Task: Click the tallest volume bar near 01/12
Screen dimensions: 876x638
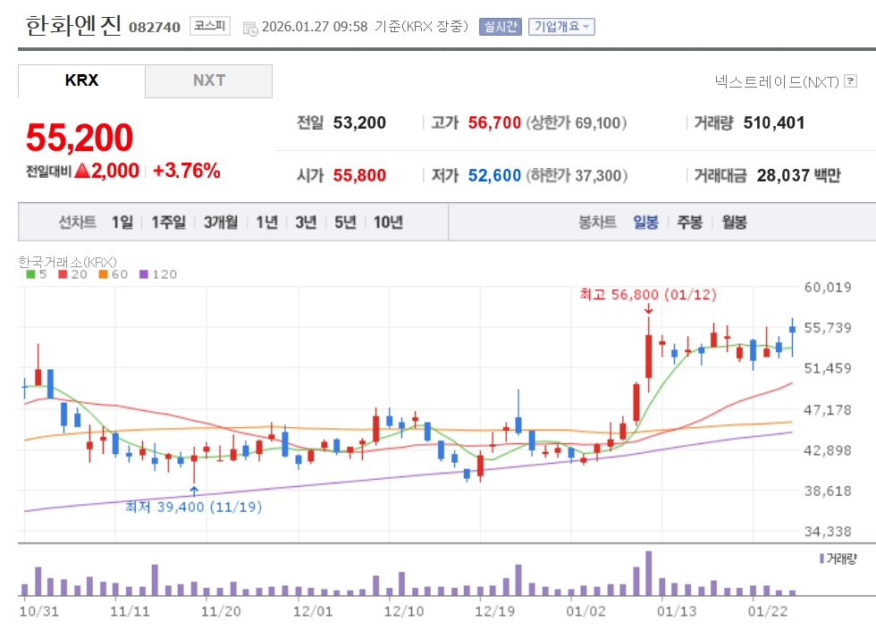Action: click(x=648, y=573)
